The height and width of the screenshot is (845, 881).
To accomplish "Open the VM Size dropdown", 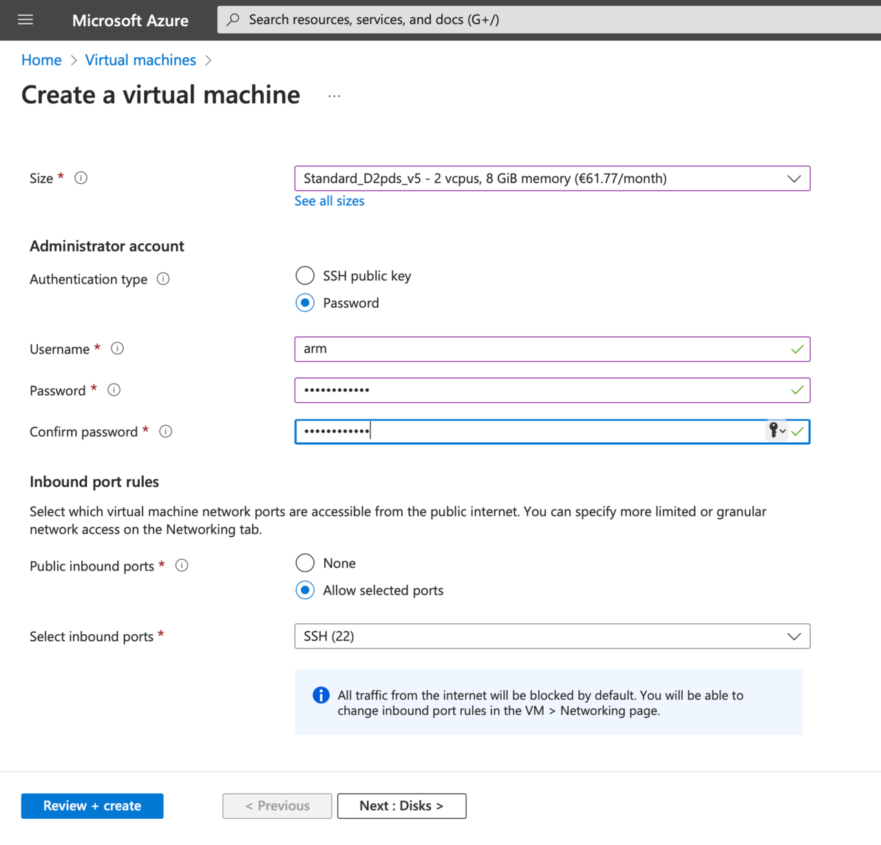I will pos(794,178).
